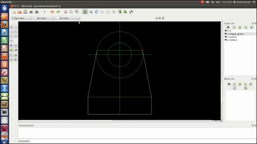Open the hatch tool

(x=11, y=50)
